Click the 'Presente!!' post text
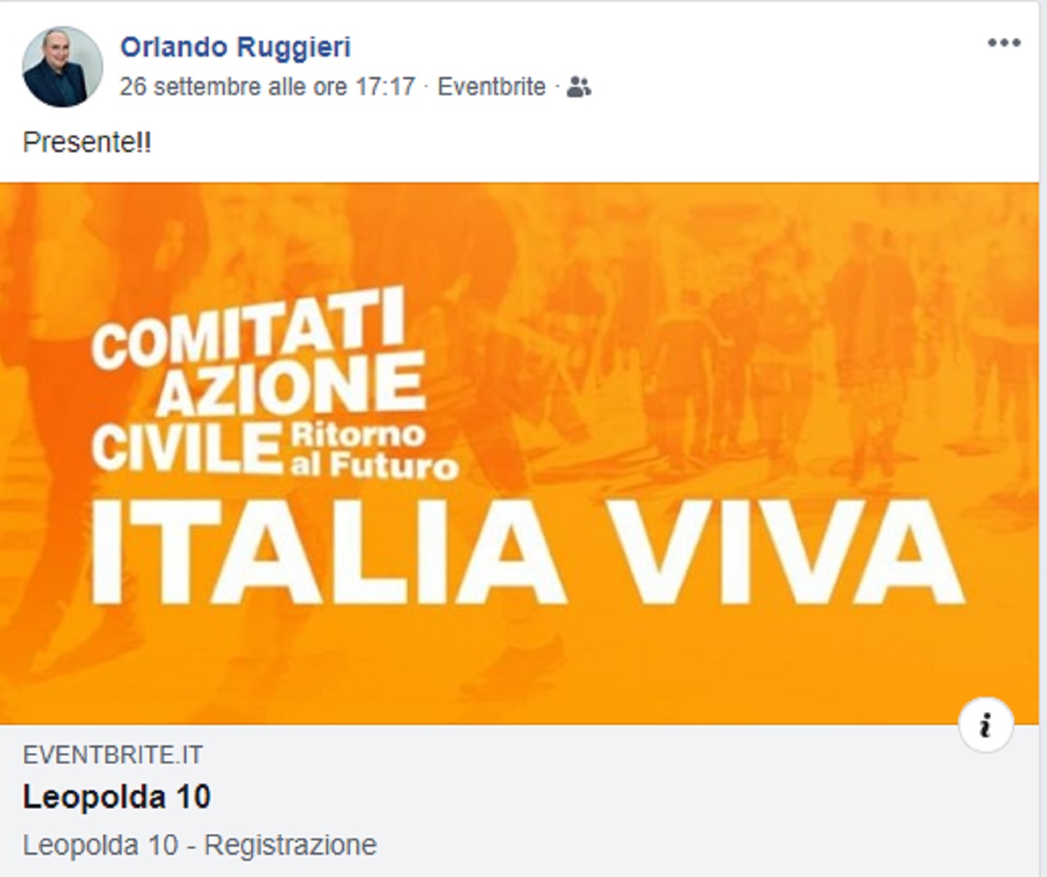The image size is (1047, 877). click(x=87, y=142)
